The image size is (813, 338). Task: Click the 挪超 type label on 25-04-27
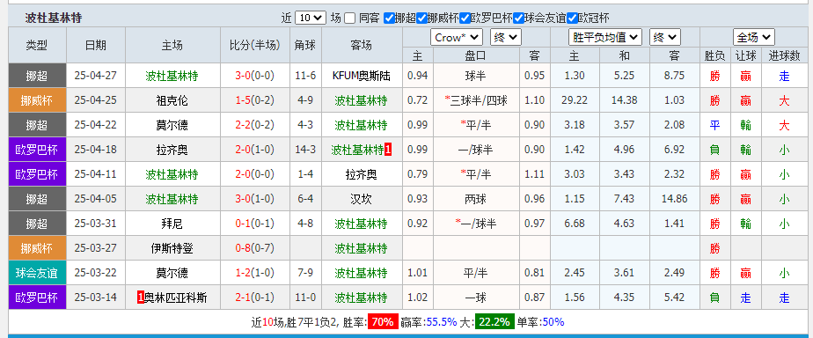[37, 77]
